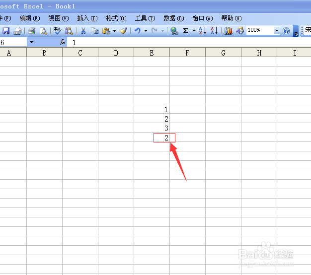
Task: Print the workbook with the printer icon
Action: [31, 31]
